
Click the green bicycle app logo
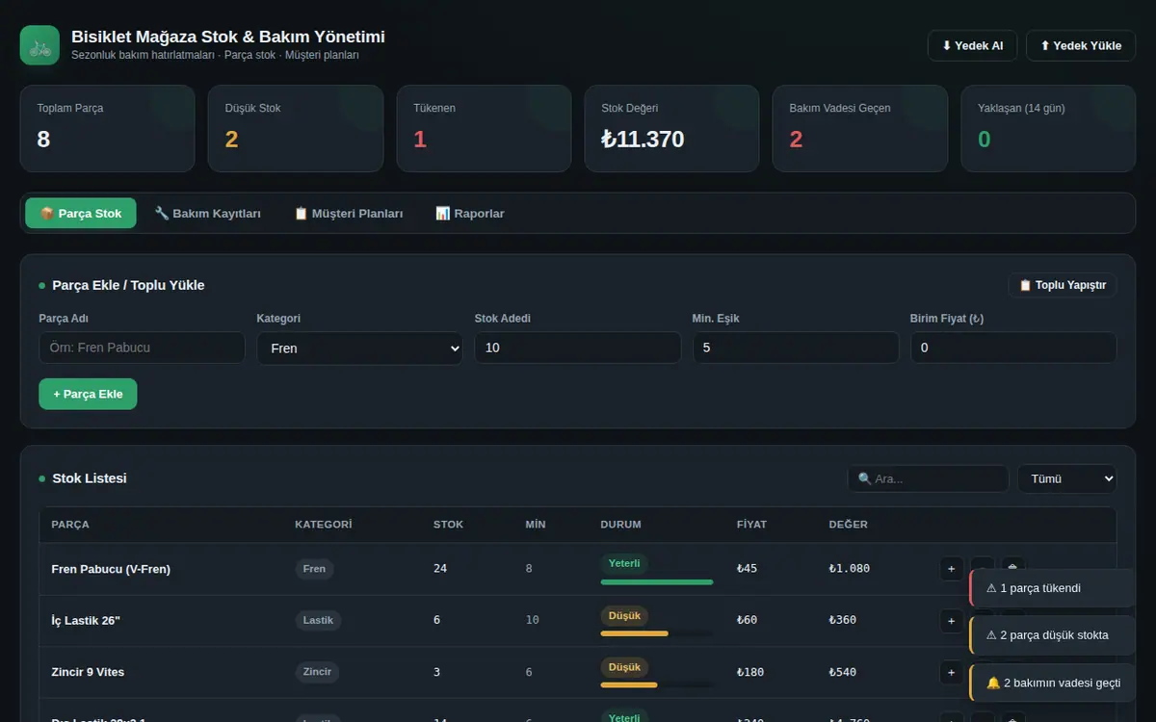click(x=39, y=45)
